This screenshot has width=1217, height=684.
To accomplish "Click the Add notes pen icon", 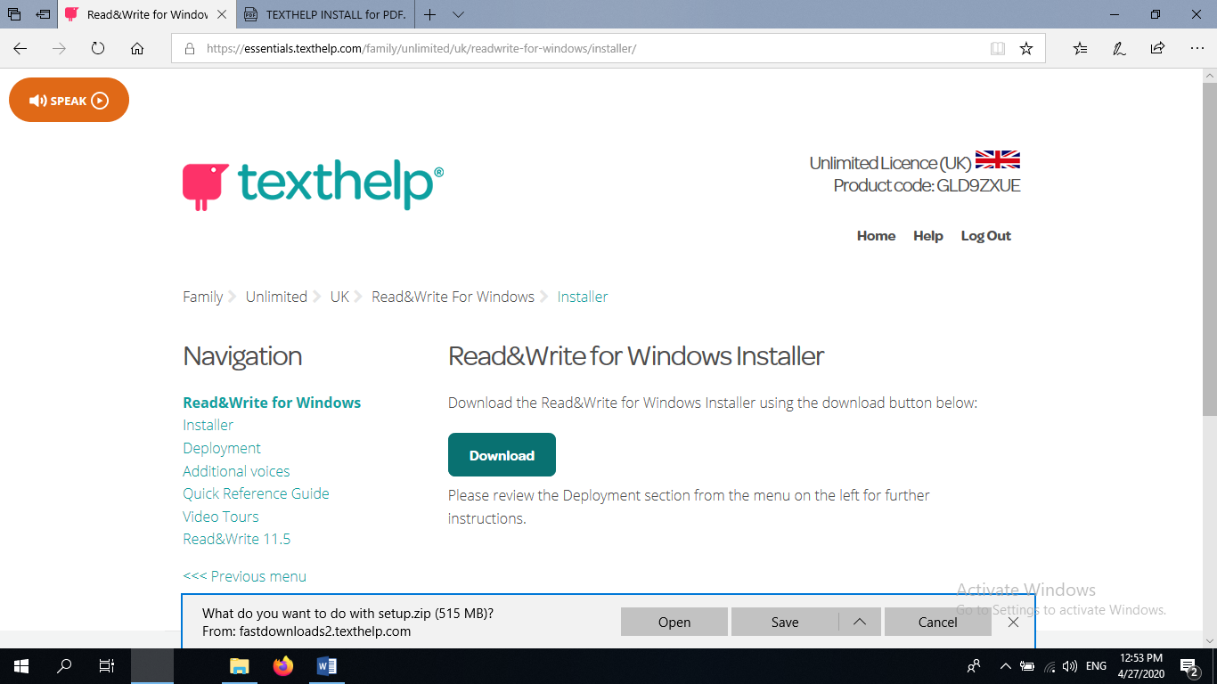I will [1119, 49].
